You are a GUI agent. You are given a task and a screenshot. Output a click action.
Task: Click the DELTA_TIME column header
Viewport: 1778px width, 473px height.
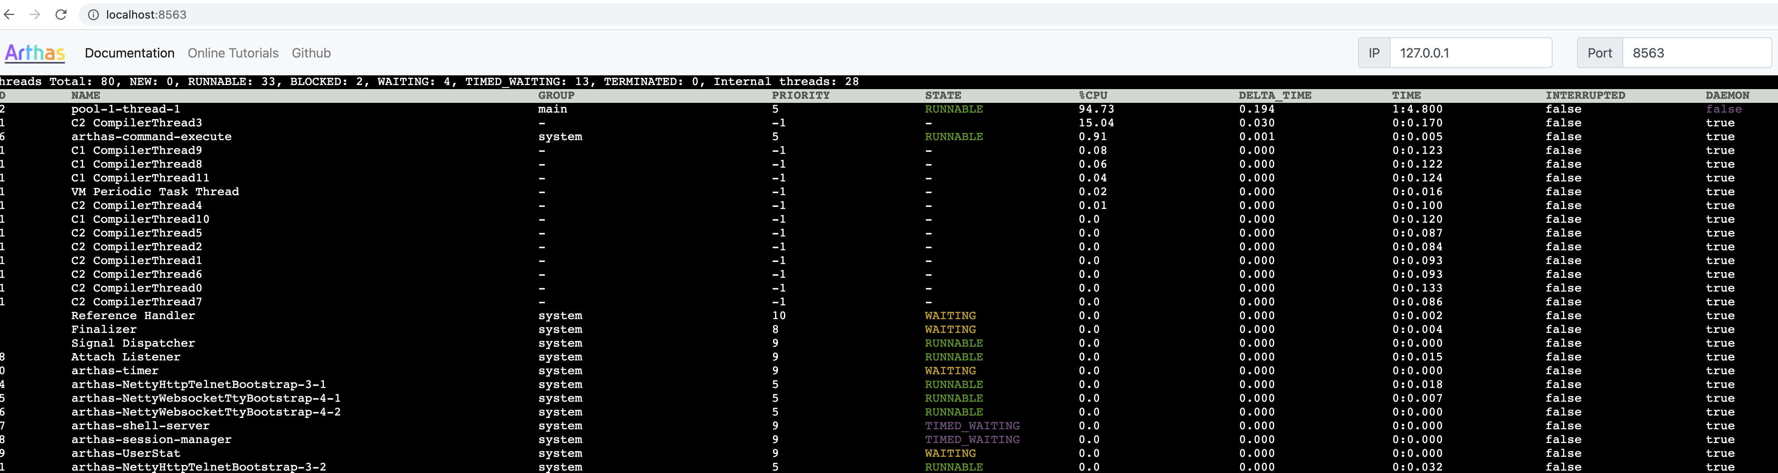coord(1275,95)
